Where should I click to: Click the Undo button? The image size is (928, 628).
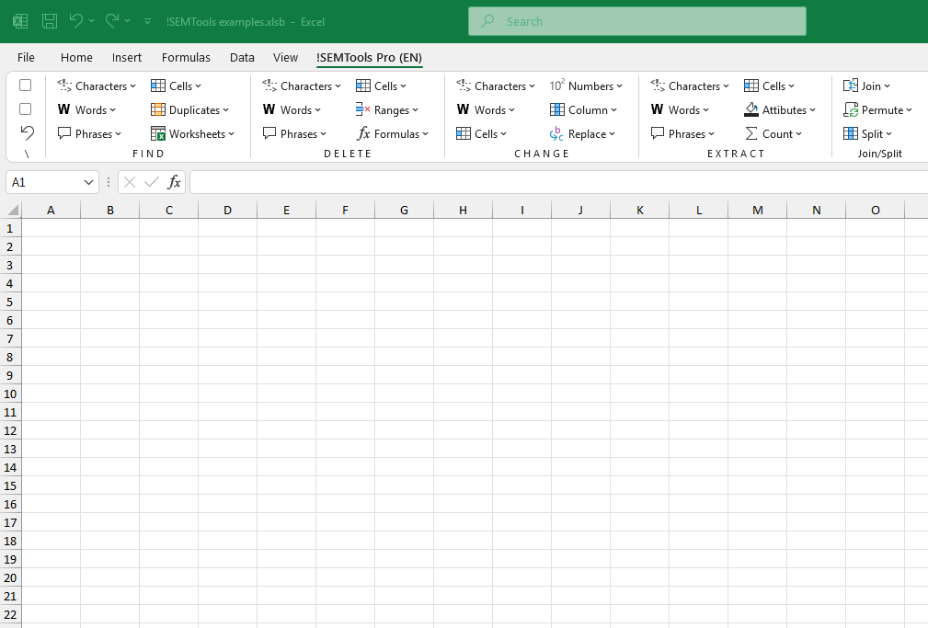pyautogui.click(x=78, y=20)
